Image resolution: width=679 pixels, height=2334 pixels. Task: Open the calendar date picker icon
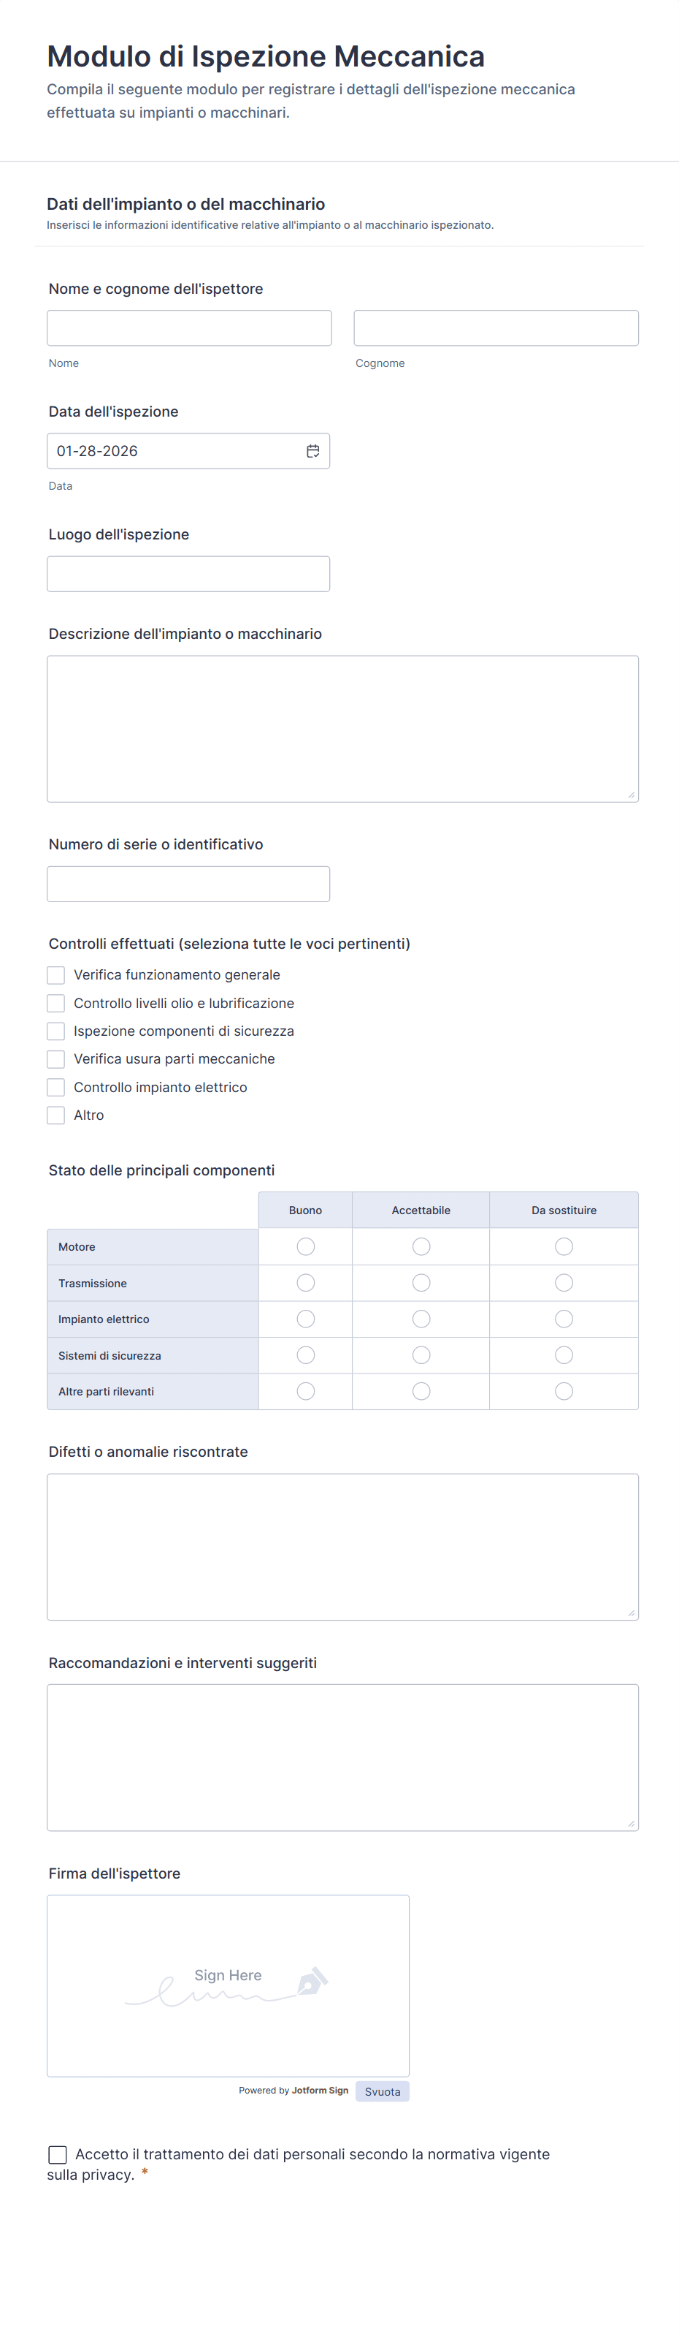tap(312, 451)
